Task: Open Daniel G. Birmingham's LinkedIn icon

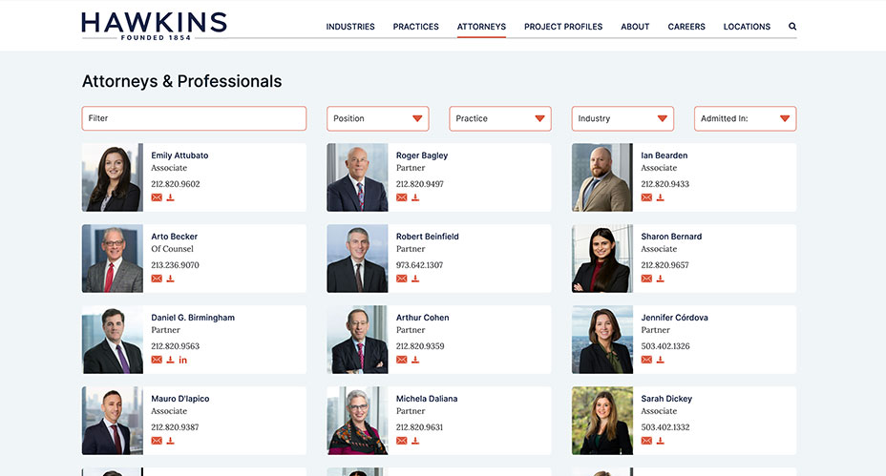Action: [183, 360]
